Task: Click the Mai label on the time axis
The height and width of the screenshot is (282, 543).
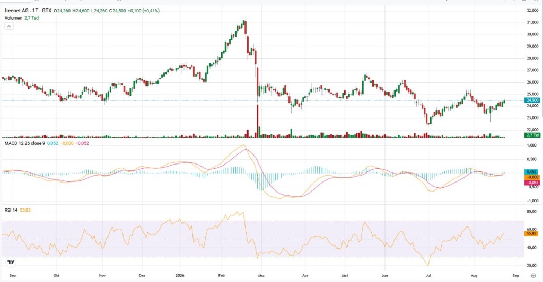Action: [x=345, y=276]
